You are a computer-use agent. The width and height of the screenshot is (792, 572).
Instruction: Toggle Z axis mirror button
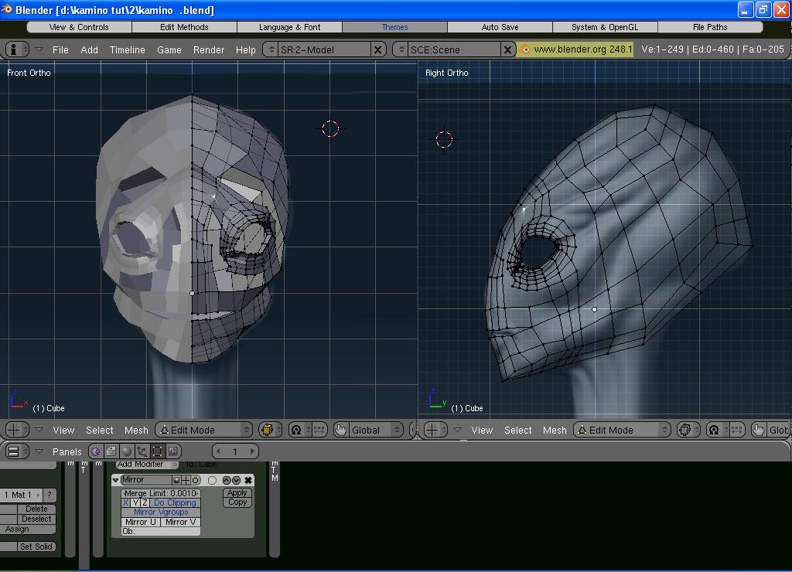(x=145, y=503)
